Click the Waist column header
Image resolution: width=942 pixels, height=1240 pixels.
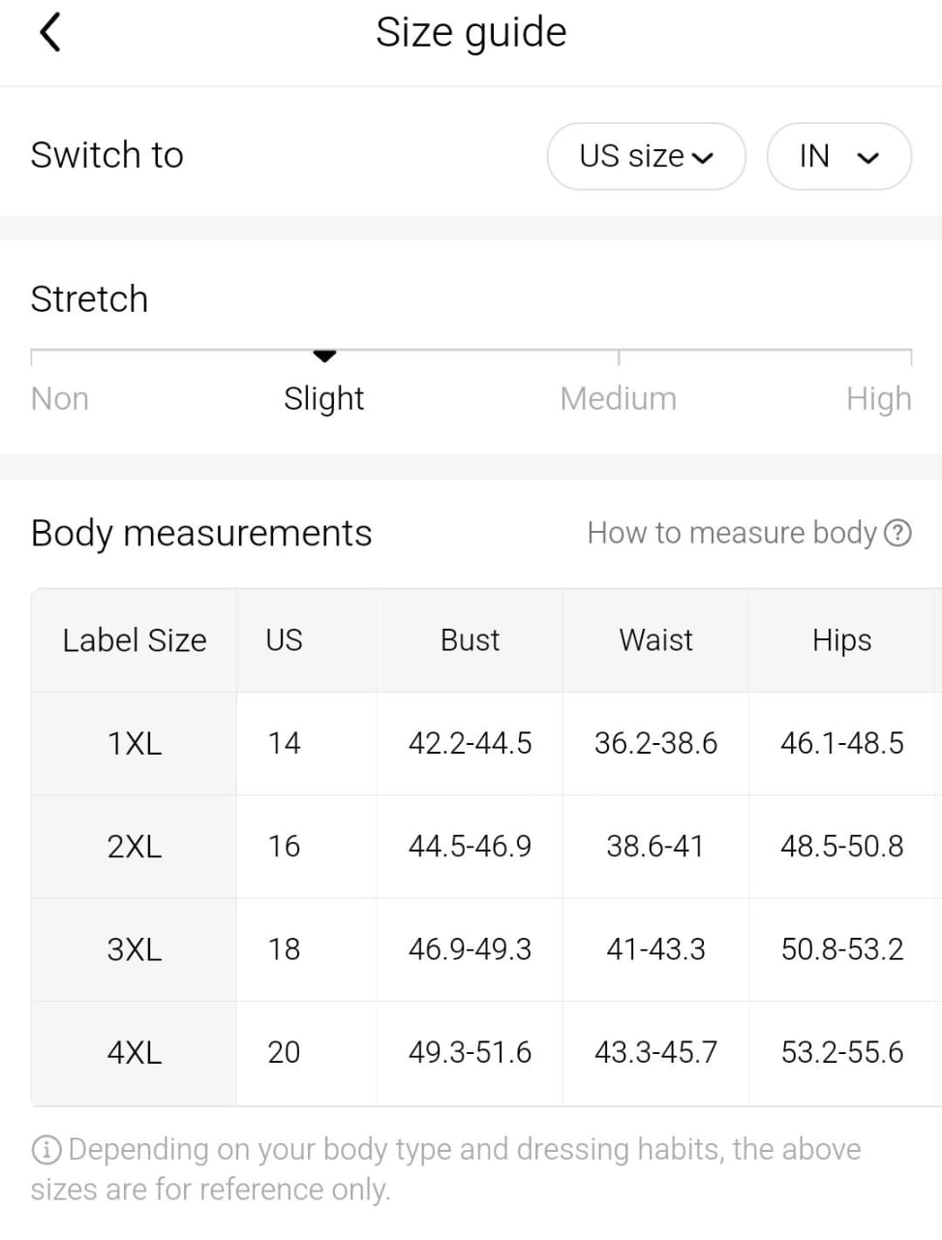tap(655, 640)
